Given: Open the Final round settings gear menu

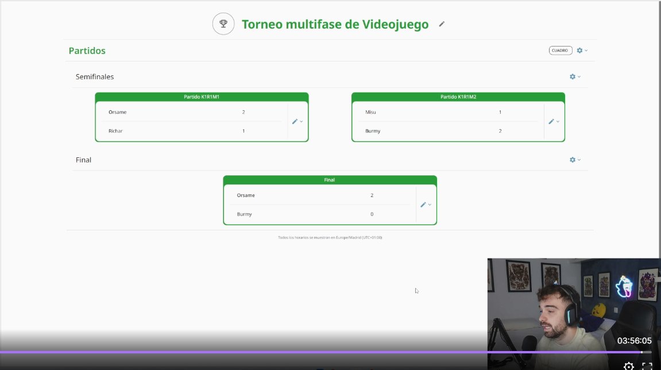Looking at the screenshot, I should pyautogui.click(x=575, y=160).
